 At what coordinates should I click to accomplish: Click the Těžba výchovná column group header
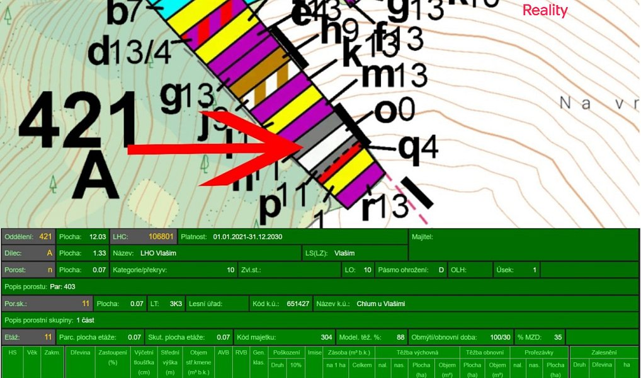pyautogui.click(x=417, y=352)
